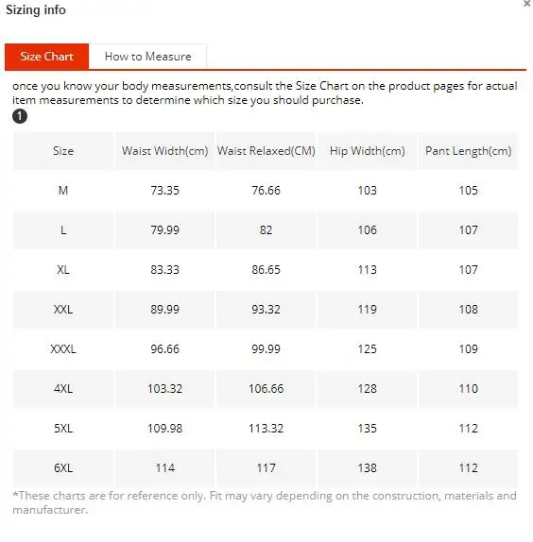Click the 79.99 waist width cell
533x542 pixels.
pos(165,229)
